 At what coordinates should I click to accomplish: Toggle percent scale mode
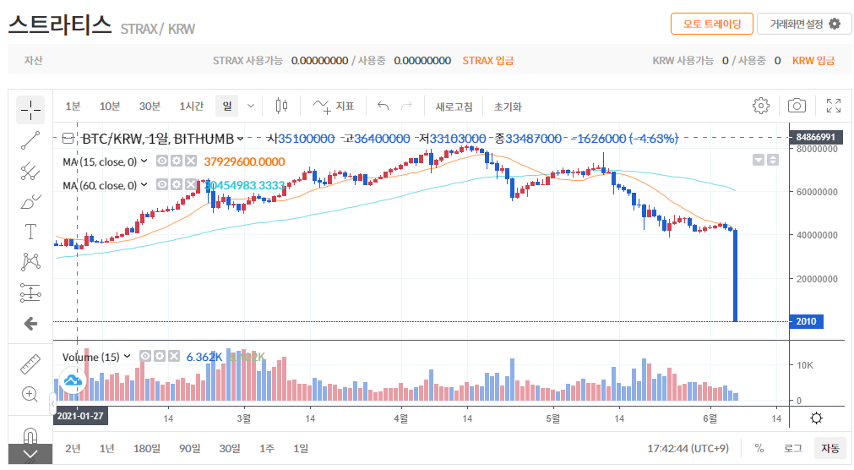[759, 448]
